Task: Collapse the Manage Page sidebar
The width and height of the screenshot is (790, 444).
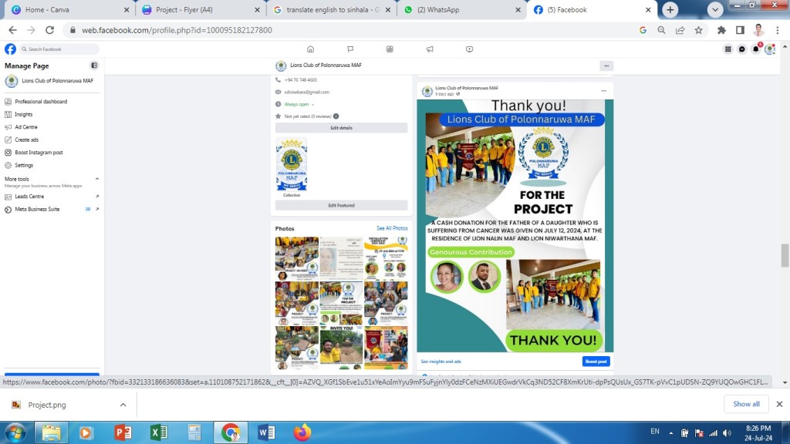Action: [x=93, y=66]
